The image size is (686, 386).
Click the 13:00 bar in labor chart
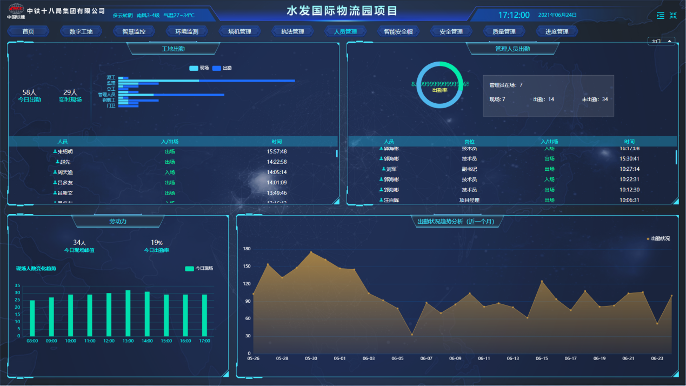[128, 314]
